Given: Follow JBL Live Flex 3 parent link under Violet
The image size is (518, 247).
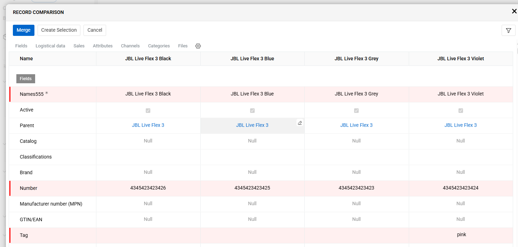Looking at the screenshot, I should click(x=460, y=125).
